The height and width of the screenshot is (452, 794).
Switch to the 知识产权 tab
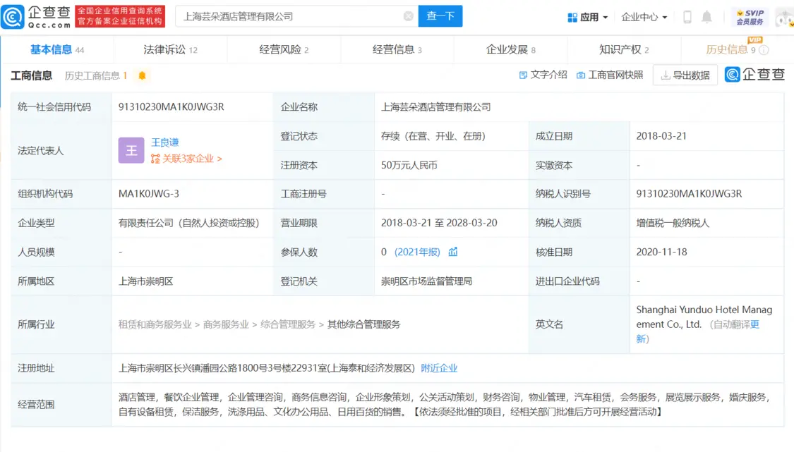click(x=624, y=49)
